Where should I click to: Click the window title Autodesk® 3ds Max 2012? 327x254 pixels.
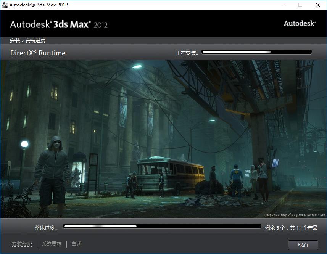pos(39,5)
